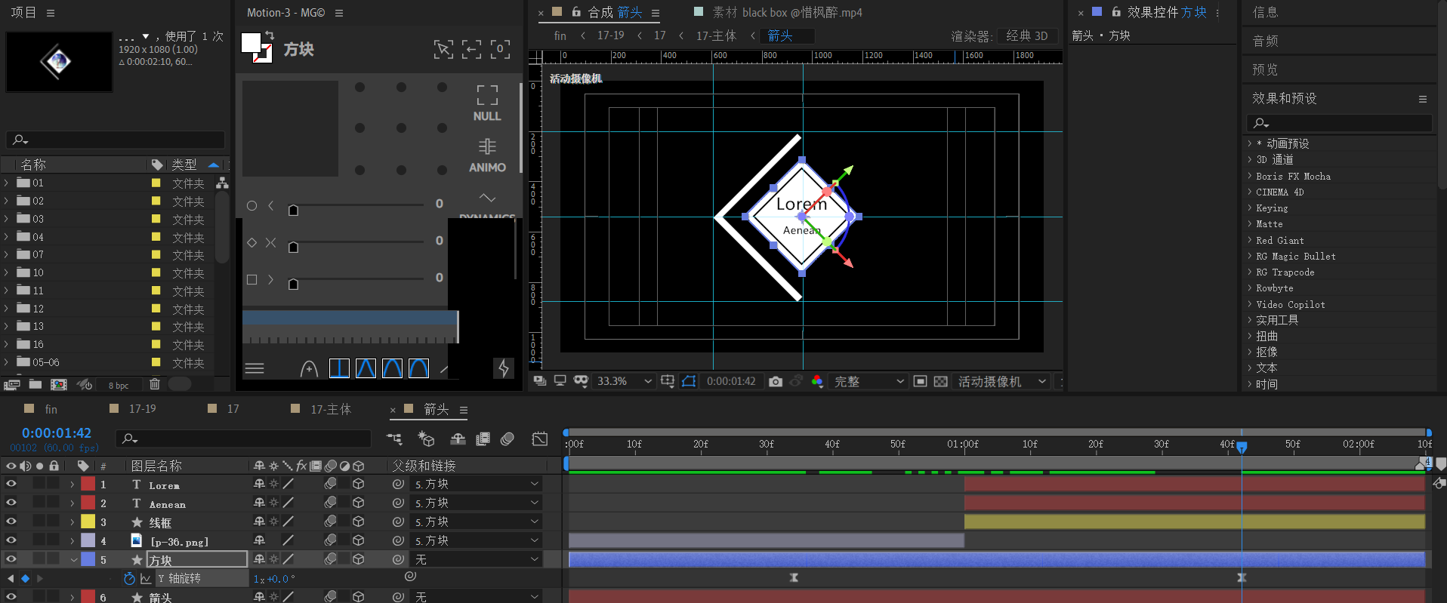This screenshot has width=1447, height=603.
Task: Toggle hide shy layers icon in timeline
Action: point(458,438)
